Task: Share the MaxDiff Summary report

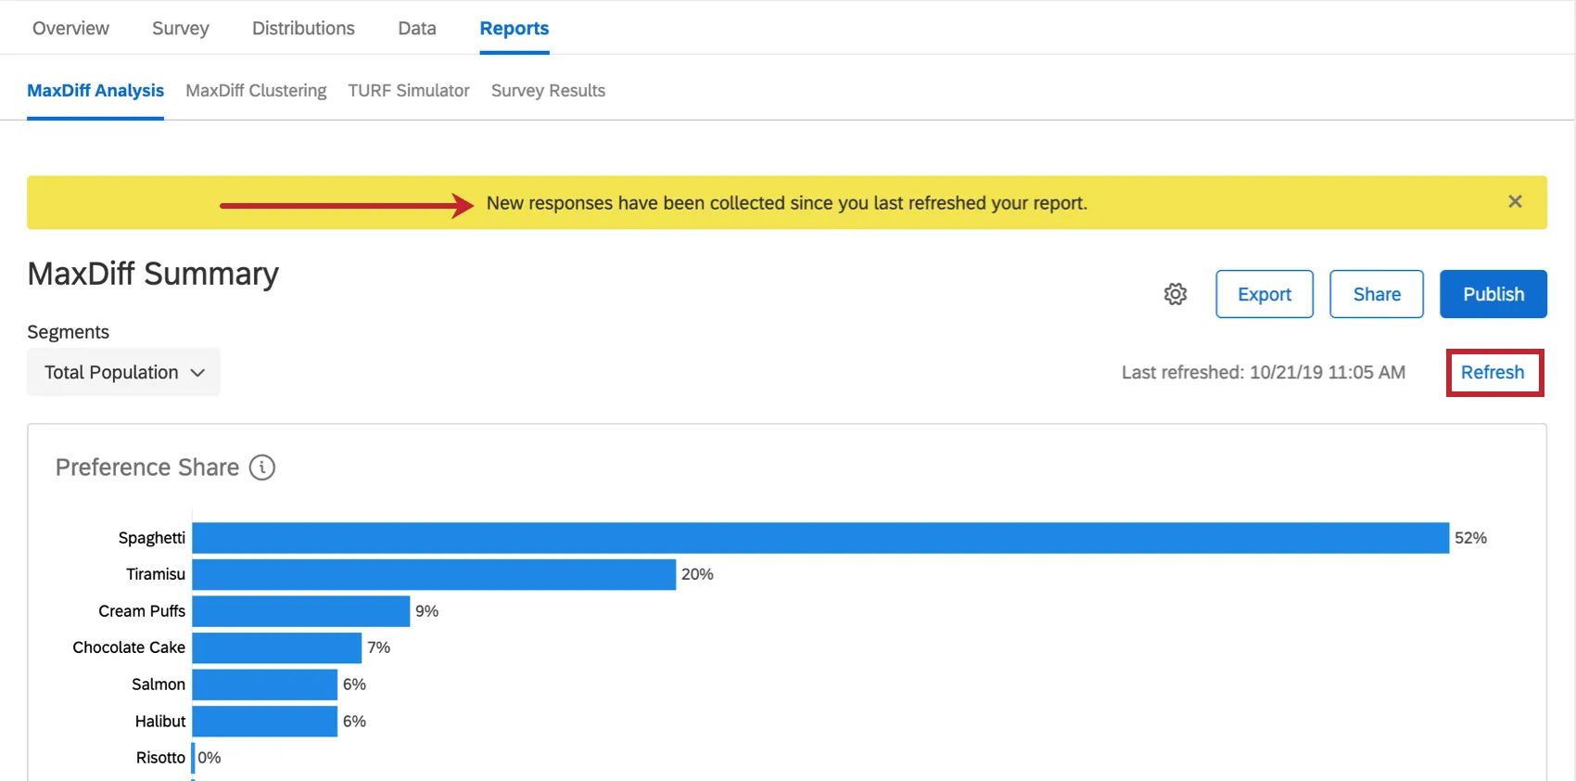Action: tap(1377, 294)
